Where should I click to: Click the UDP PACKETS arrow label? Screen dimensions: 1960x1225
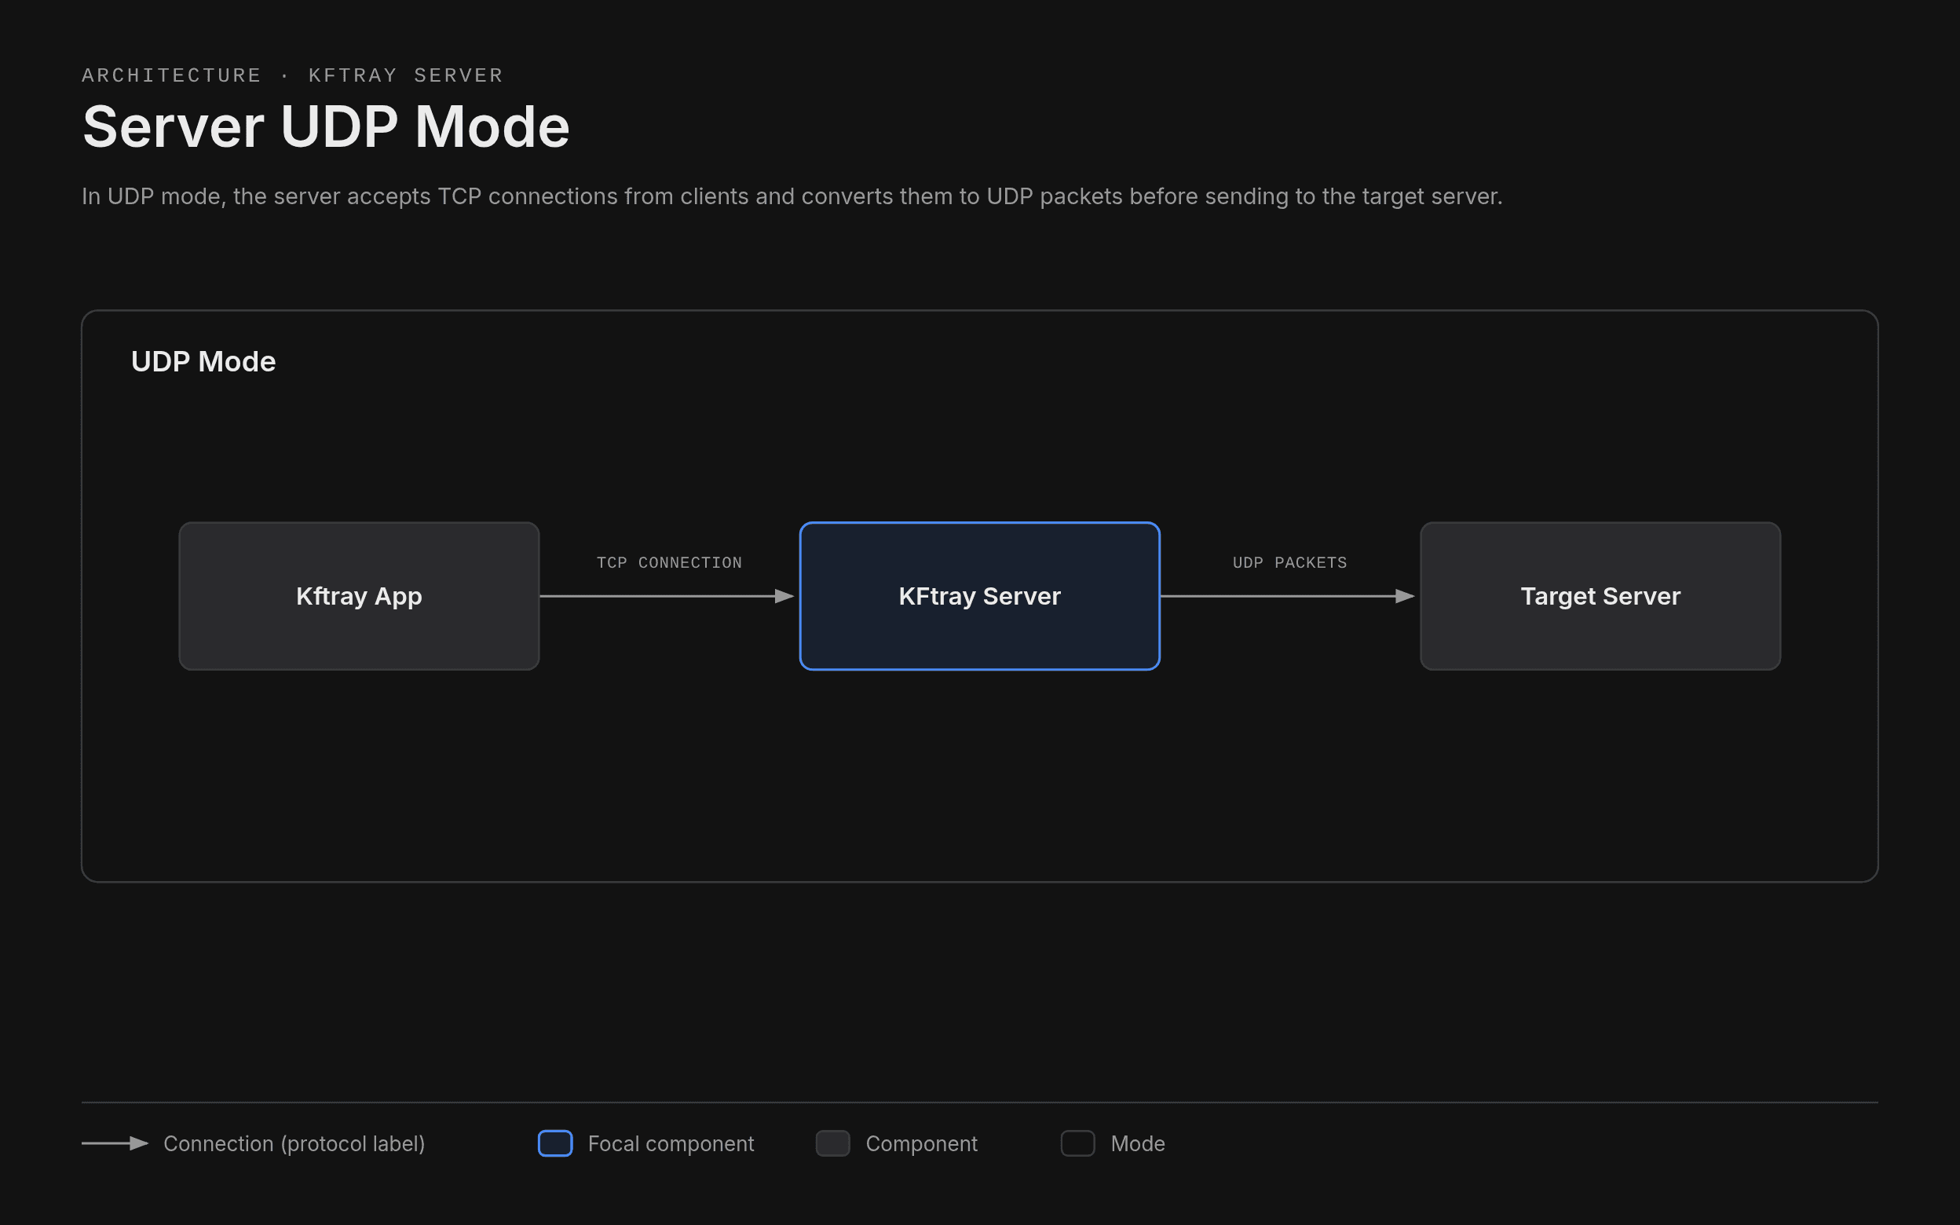1289,562
